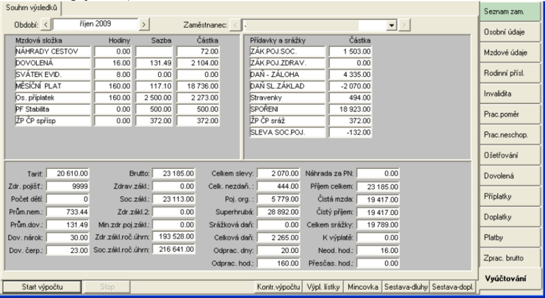Image resolution: width=545 pixels, height=298 pixels.
Task: Open Seznam zam. side tab
Action: point(510,12)
